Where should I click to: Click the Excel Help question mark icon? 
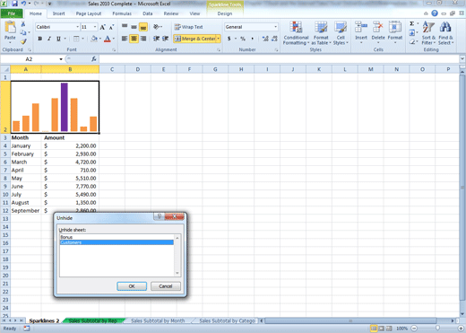(x=435, y=13)
